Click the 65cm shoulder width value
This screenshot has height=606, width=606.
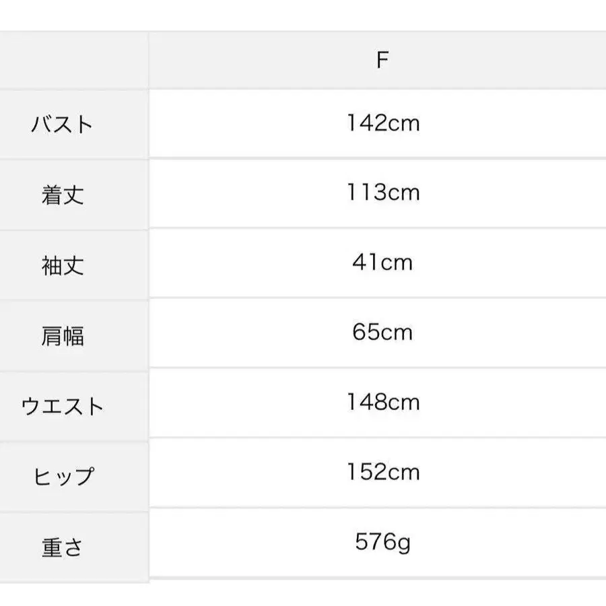tap(382, 333)
